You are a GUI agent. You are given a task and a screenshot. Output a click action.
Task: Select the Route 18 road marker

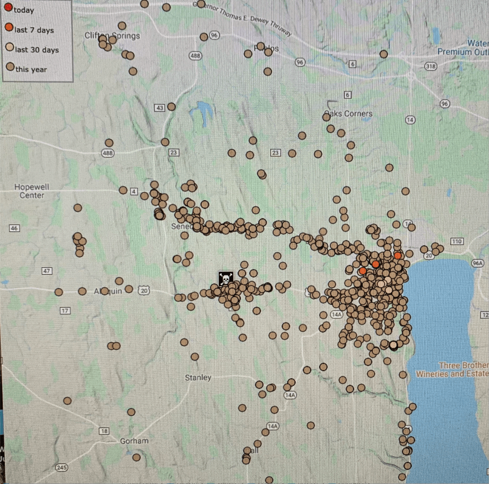coord(104,431)
